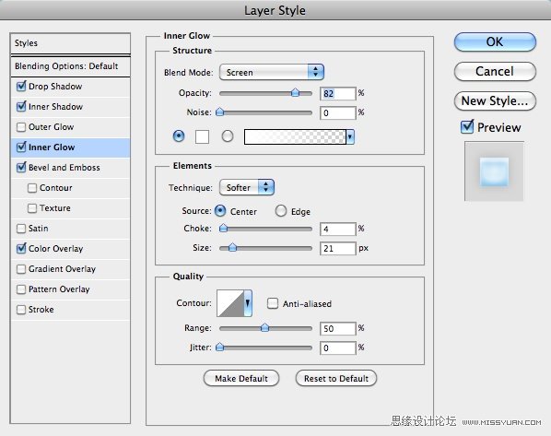551x436 pixels.
Task: Toggle the Preview checkbox
Action: pos(467,126)
